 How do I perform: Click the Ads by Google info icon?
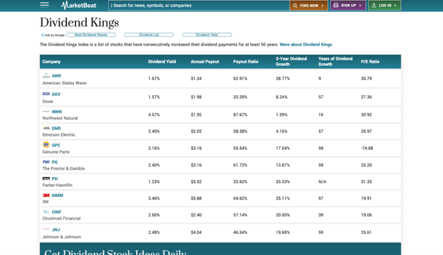click(43, 35)
